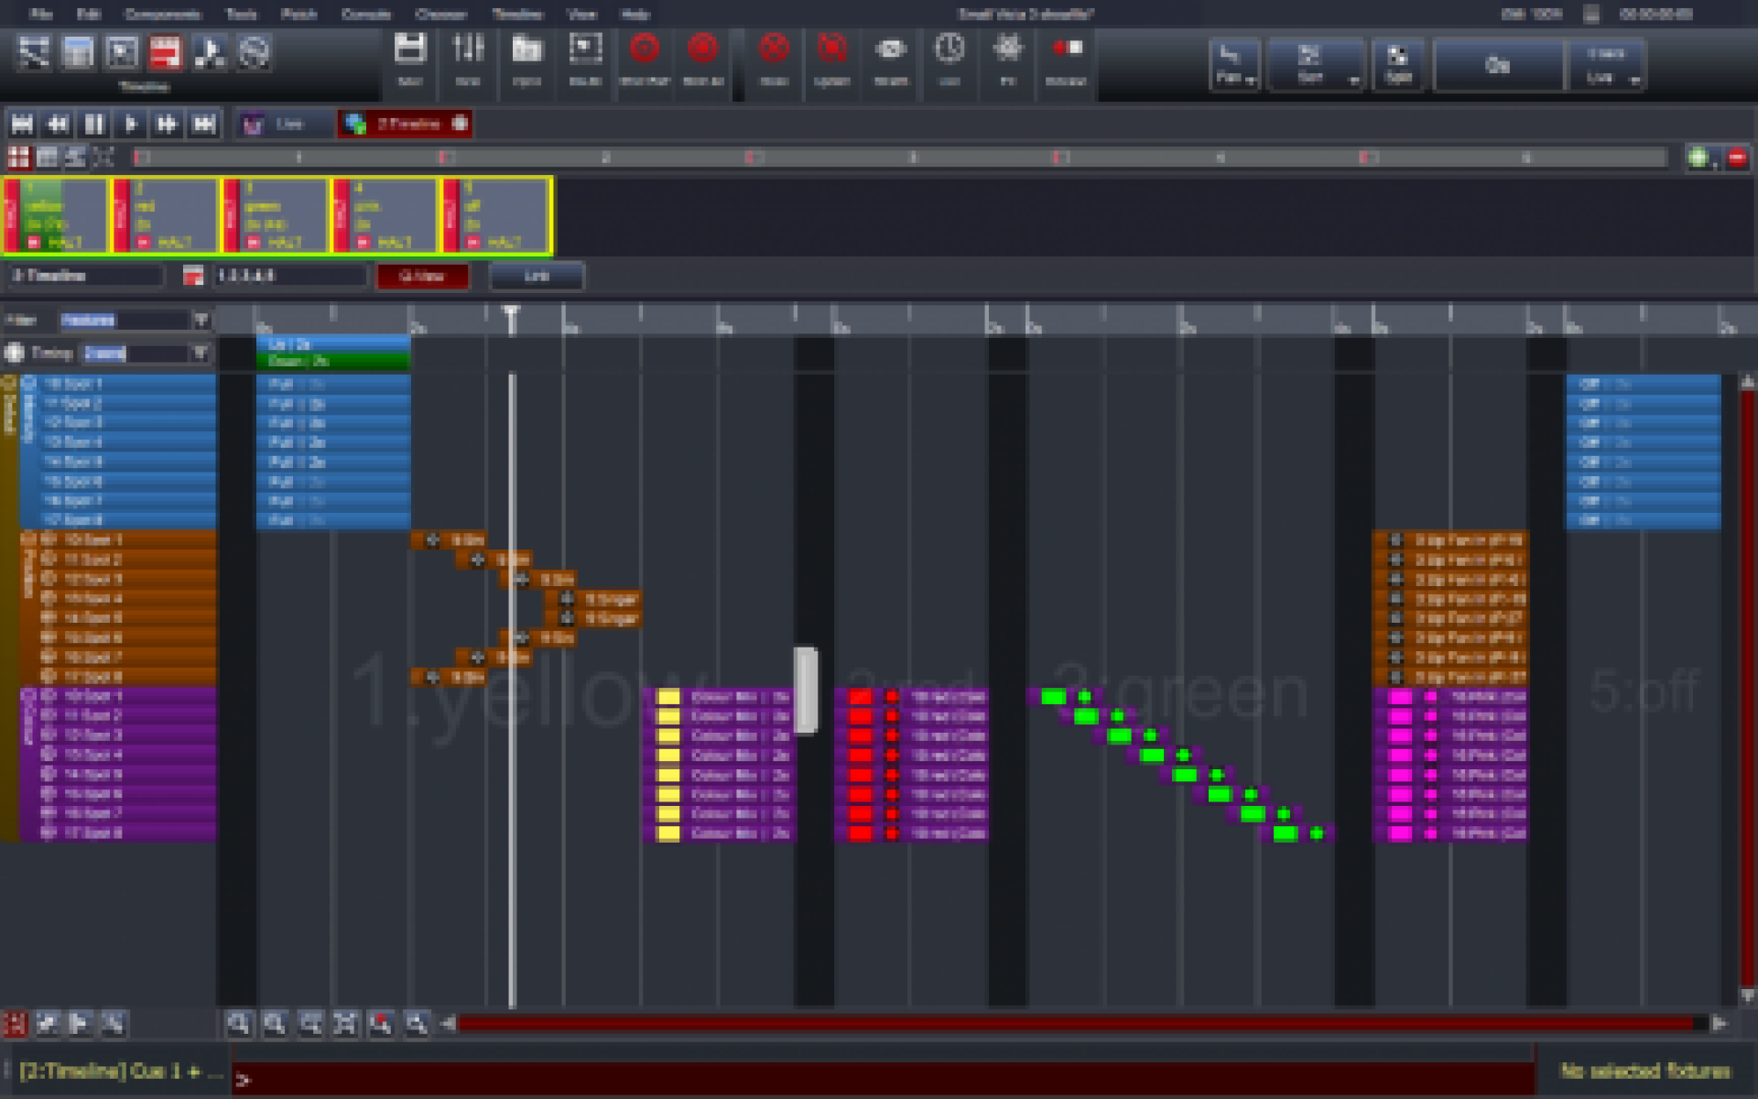Click the speedometer dial toolbar icon

tap(254, 52)
